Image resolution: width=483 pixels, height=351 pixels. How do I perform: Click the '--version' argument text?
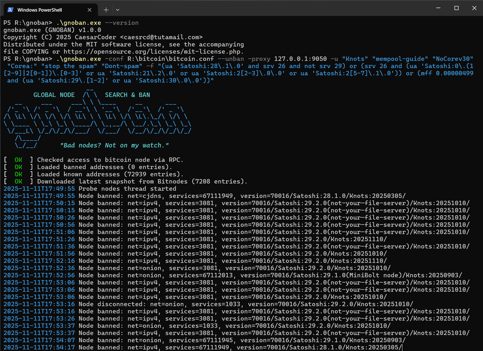point(122,23)
